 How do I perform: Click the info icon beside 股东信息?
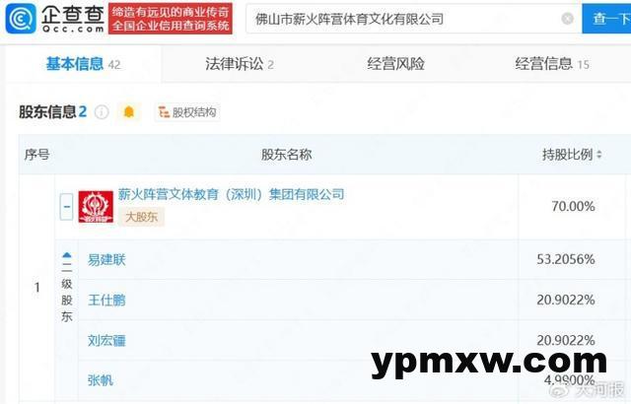pyautogui.click(x=102, y=112)
